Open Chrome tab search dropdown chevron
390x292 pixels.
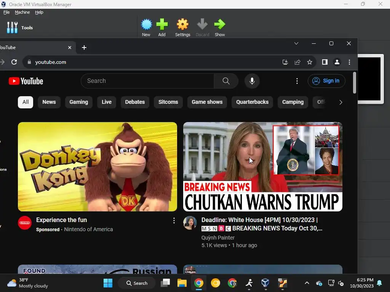coord(296,43)
